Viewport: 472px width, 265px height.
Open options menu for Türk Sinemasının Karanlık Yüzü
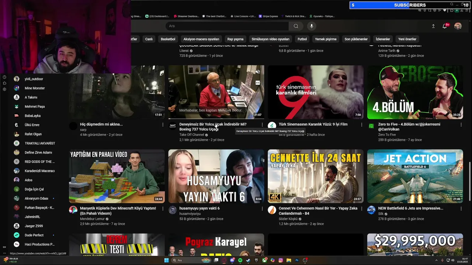point(361,125)
